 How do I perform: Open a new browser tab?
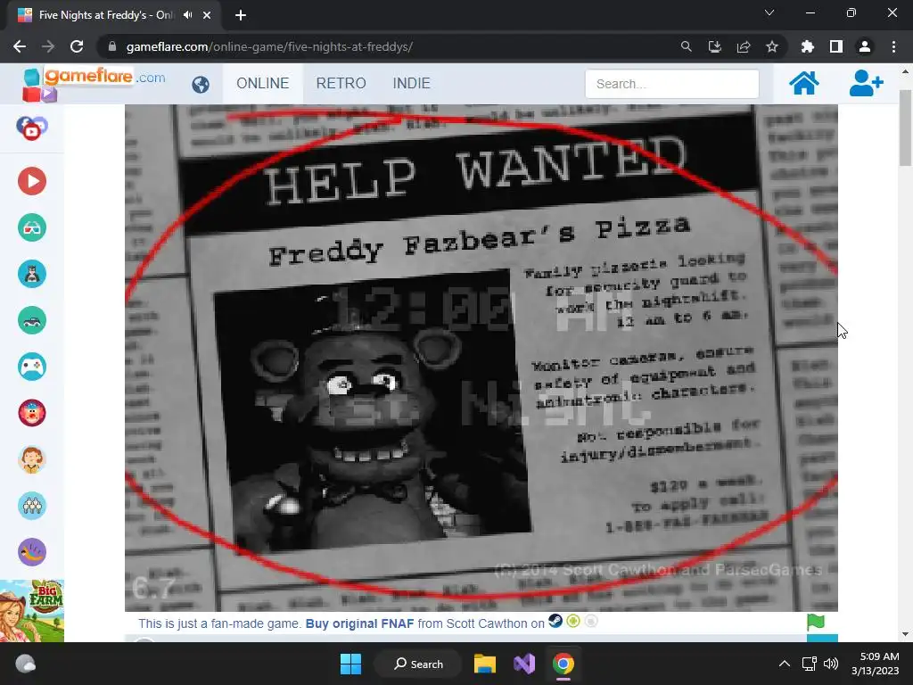(241, 15)
